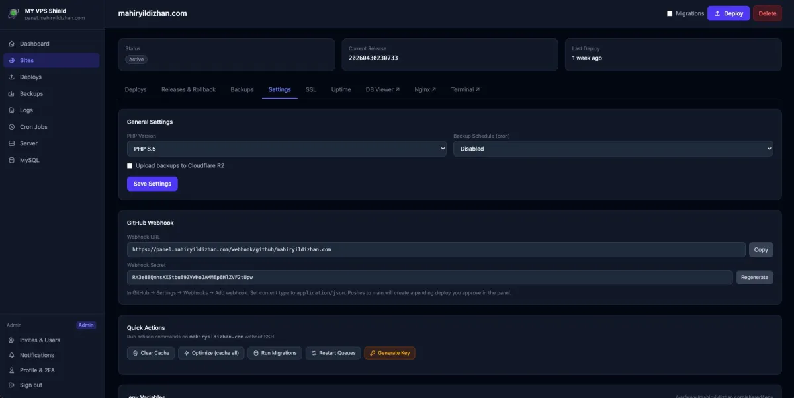
Task: Click the Sites globe icon in sidebar
Action: 12,60
